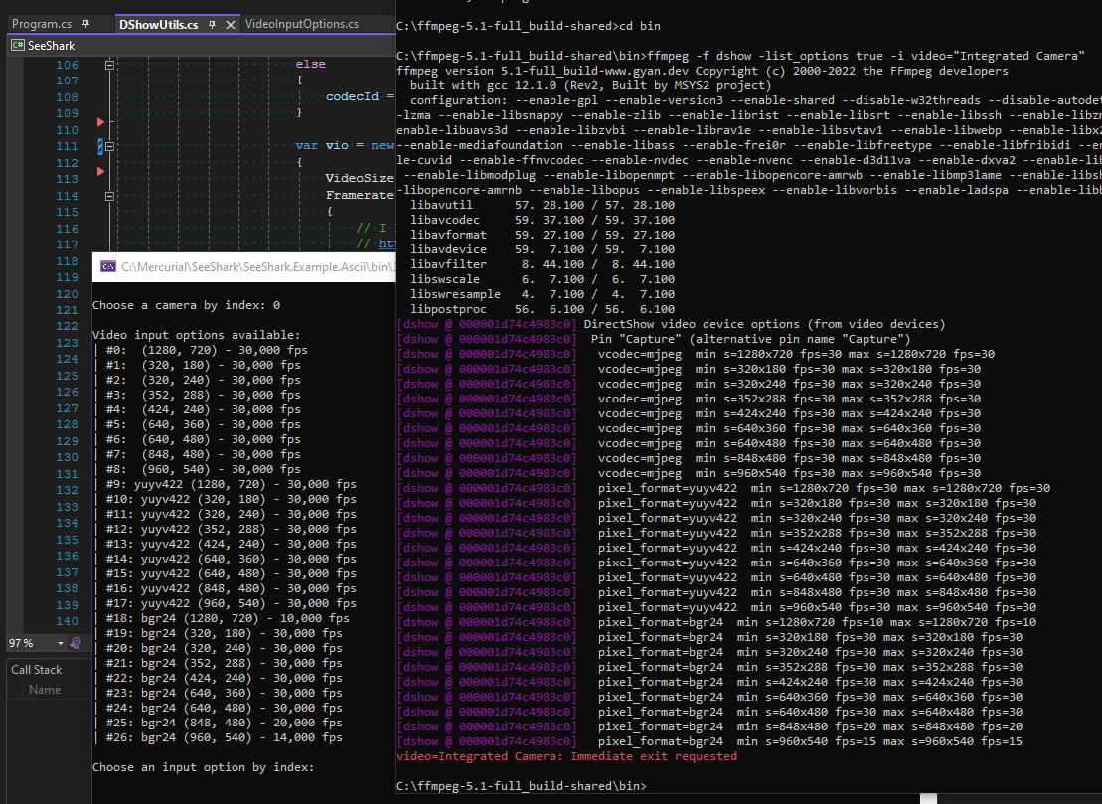Click the 'Choose an input option by index:' prompt
Viewport: 1102px width, 804px height.
[203, 767]
